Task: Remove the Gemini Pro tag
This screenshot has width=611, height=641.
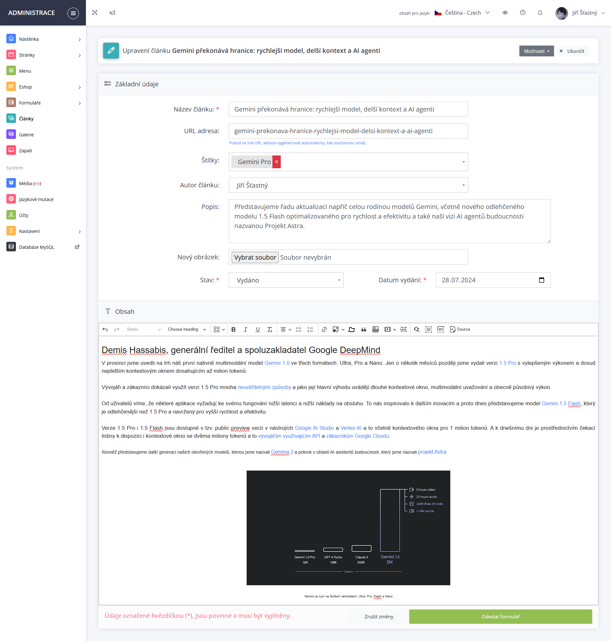Action: tap(277, 162)
